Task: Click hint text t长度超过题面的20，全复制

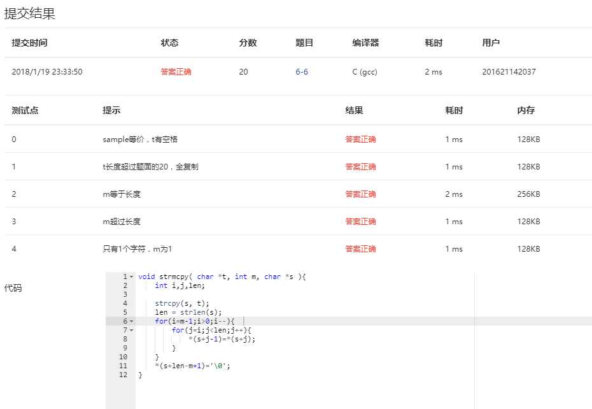Action: pyautogui.click(x=150, y=167)
